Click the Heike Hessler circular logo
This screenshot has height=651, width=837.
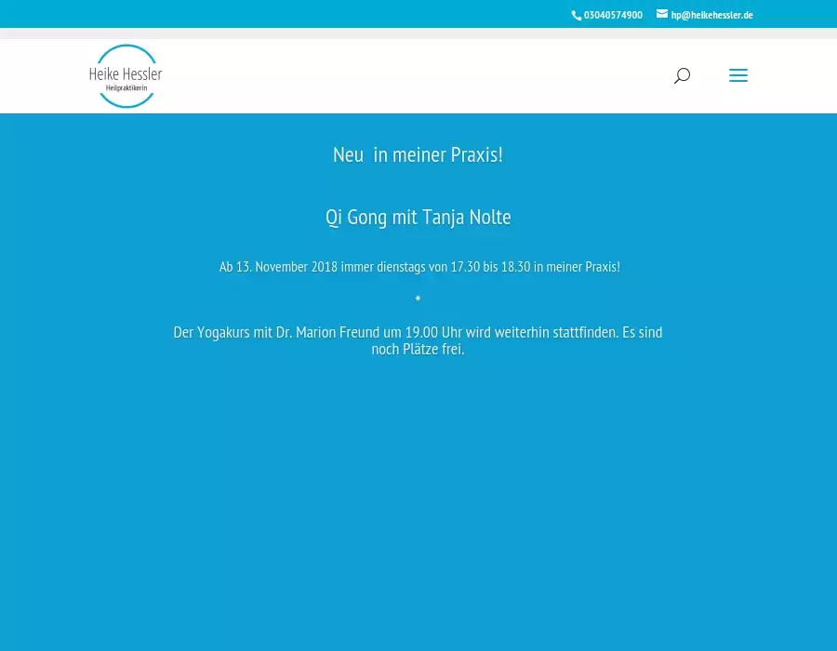coord(126,76)
